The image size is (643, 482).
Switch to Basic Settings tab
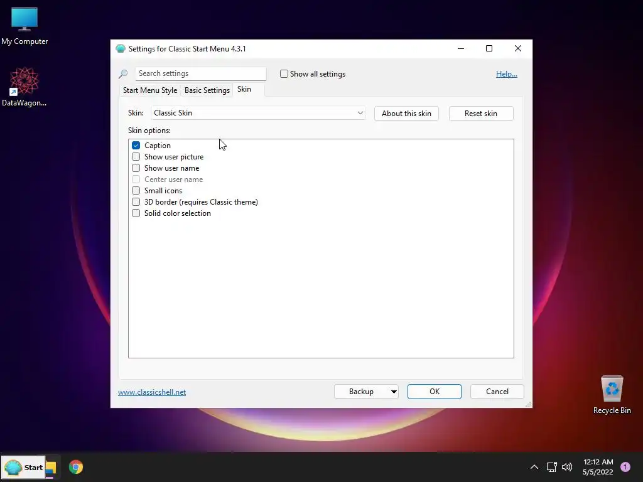point(207,90)
